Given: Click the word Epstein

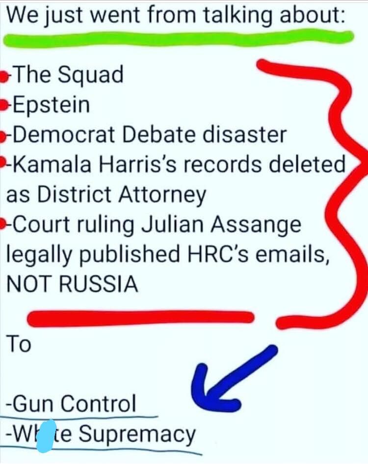Looking at the screenshot, I should pos(51,106).
